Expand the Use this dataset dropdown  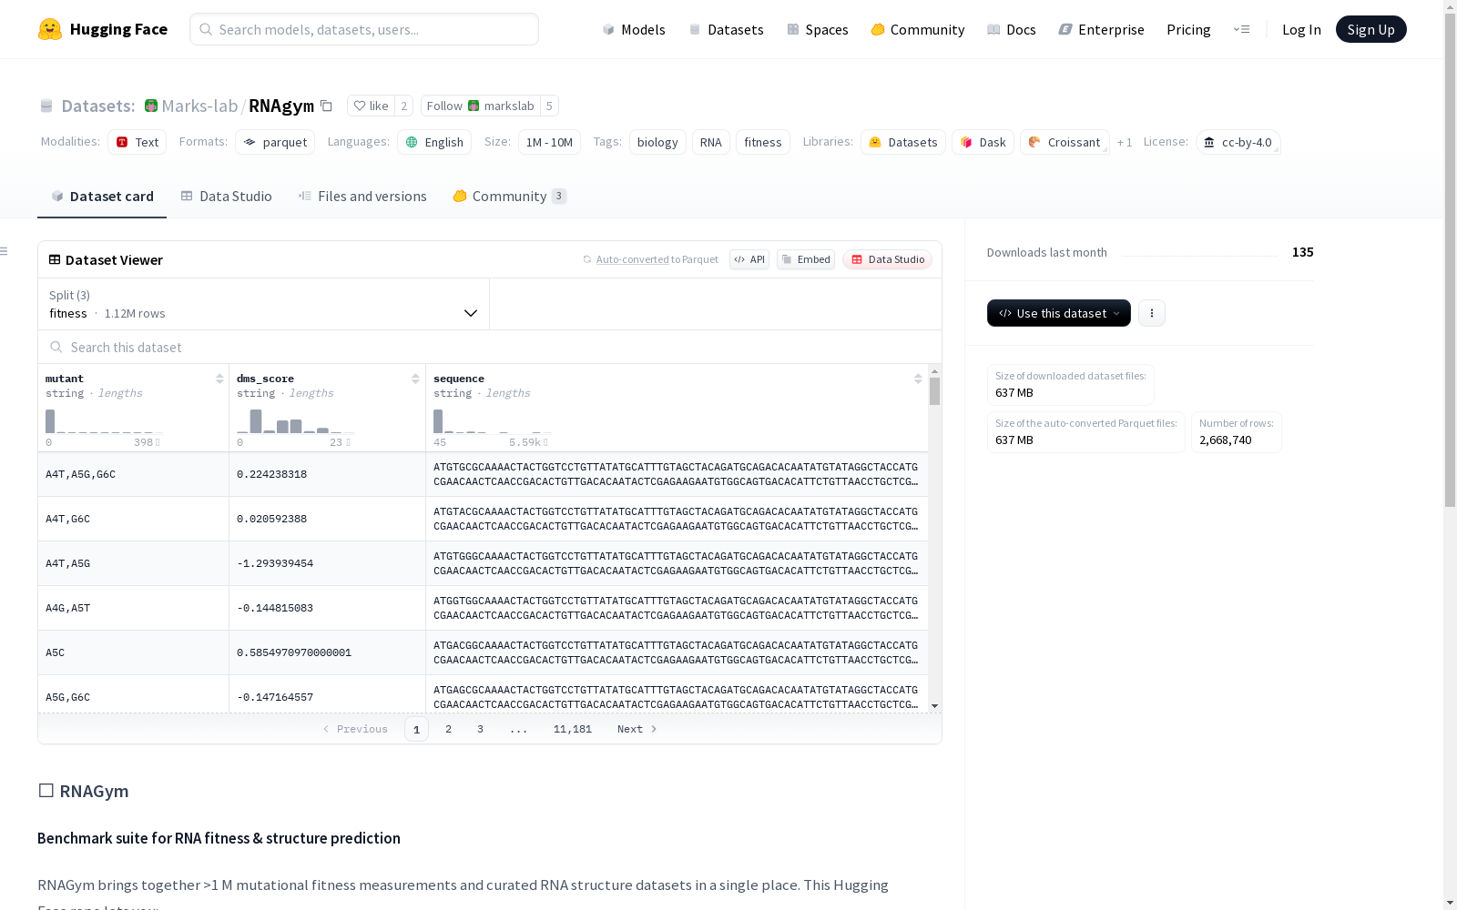tap(1059, 313)
